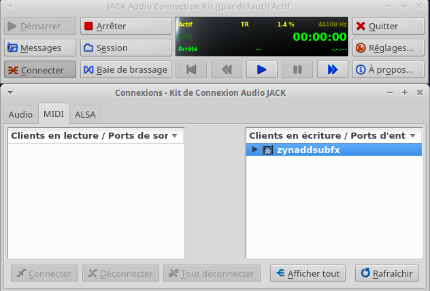Open the Messages window

tap(40, 48)
